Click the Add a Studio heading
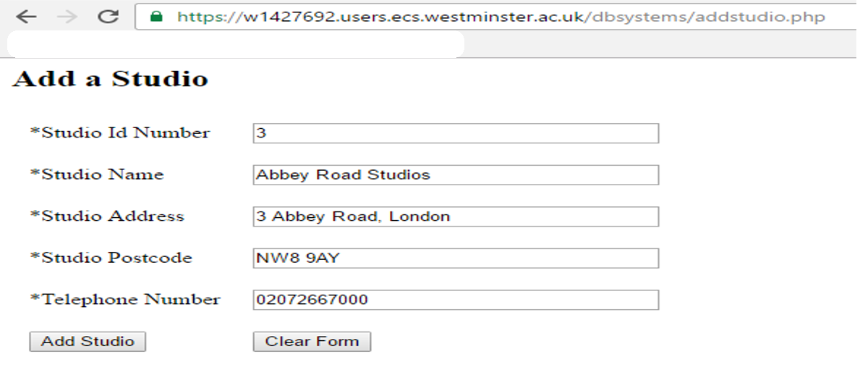 (110, 78)
